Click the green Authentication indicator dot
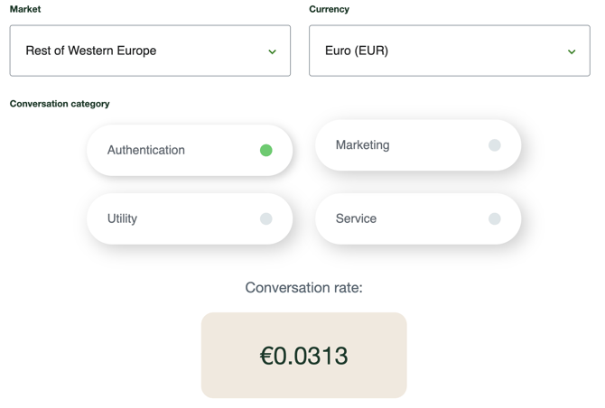This screenshot has height=408, width=605. 265,150
